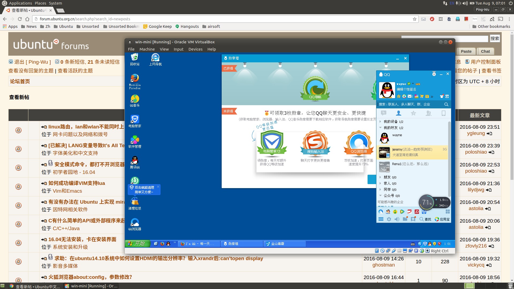This screenshot has width=514, height=289.
Task: Open the QQ shopping cart icon
Action: [422, 96]
